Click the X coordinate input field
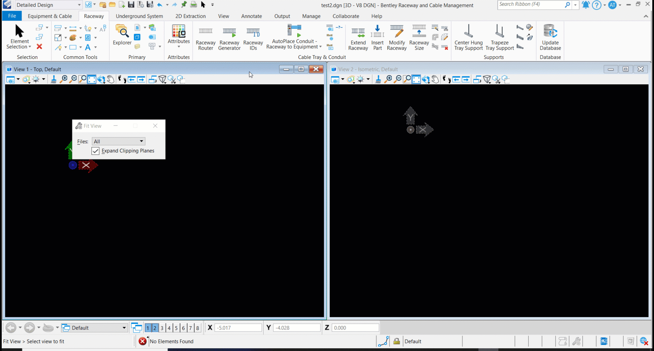 238,328
